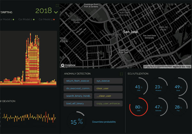Click the clear_user anomaly entry

pos(108,88)
